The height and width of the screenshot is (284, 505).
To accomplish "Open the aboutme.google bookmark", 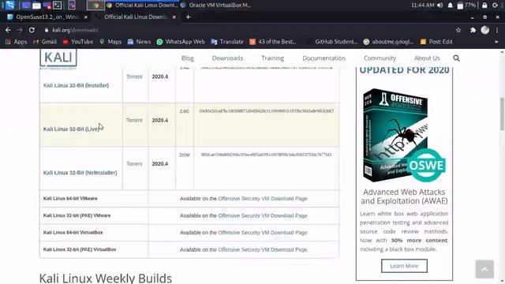I will pos(388,42).
